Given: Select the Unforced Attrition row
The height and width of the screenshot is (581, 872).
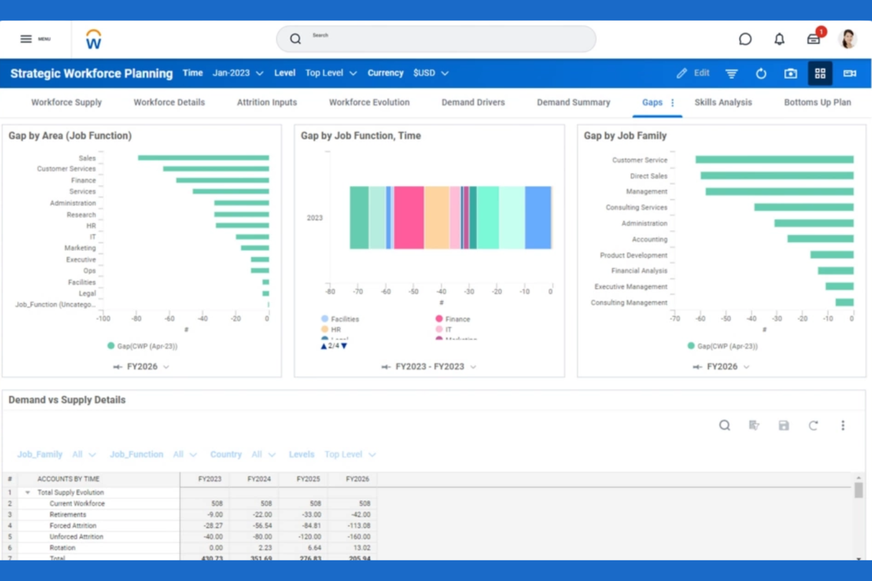Looking at the screenshot, I should (190, 537).
